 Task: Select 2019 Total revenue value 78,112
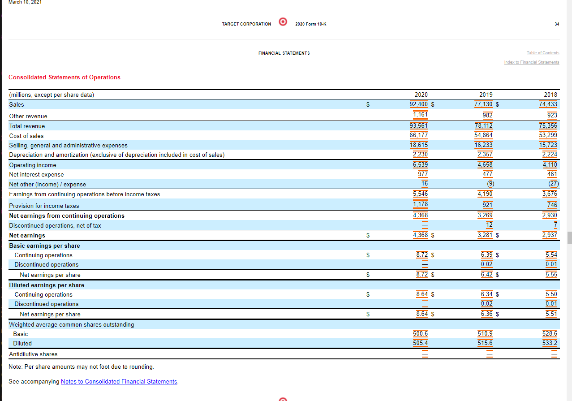[x=484, y=126]
